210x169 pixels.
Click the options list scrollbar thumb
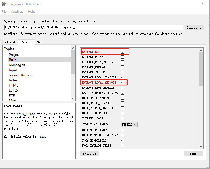(x=201, y=69)
